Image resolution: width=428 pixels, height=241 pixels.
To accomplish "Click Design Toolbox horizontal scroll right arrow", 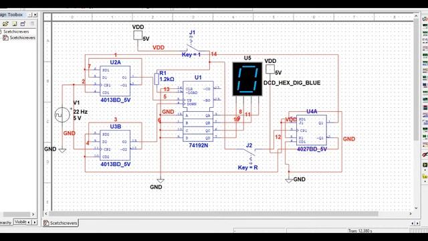I will coord(33,214).
